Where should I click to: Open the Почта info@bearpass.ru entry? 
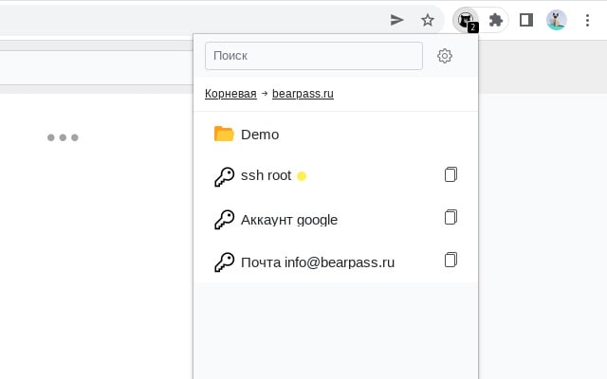tap(317, 262)
